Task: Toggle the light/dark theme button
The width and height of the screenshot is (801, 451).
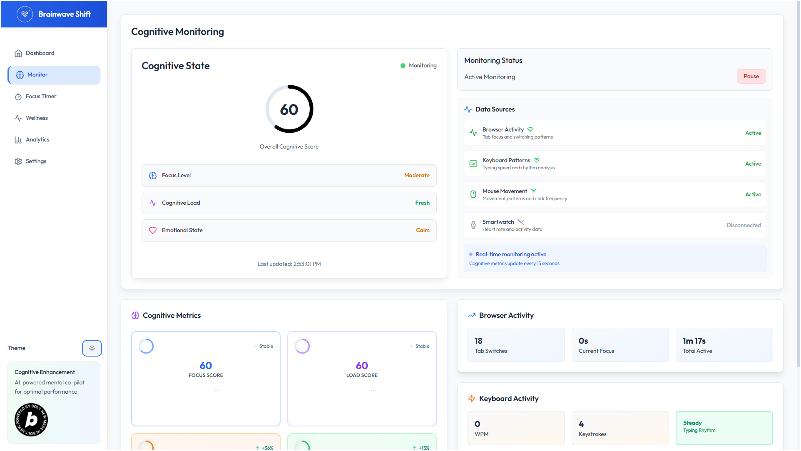Action: (92, 348)
